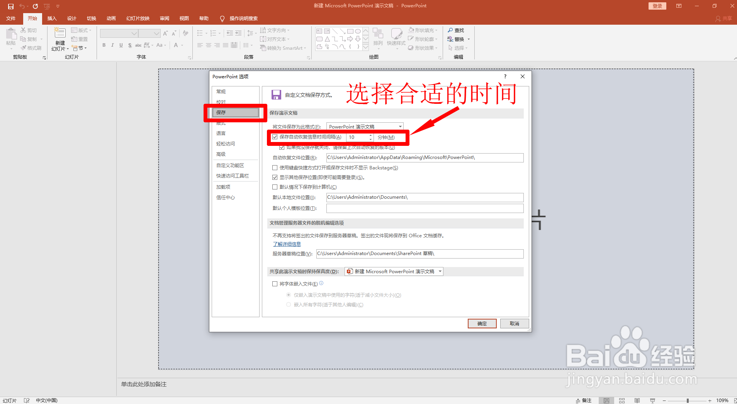Click the Underline formatting icon
Image resolution: width=737 pixels, height=404 pixels.
pos(121,45)
